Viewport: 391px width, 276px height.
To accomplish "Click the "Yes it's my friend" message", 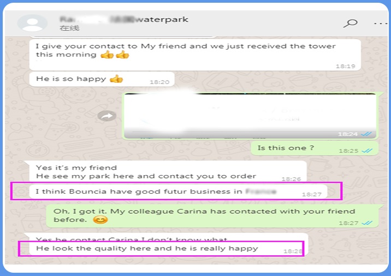I will (168, 172).
